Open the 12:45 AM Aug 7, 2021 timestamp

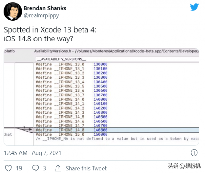click(32, 152)
